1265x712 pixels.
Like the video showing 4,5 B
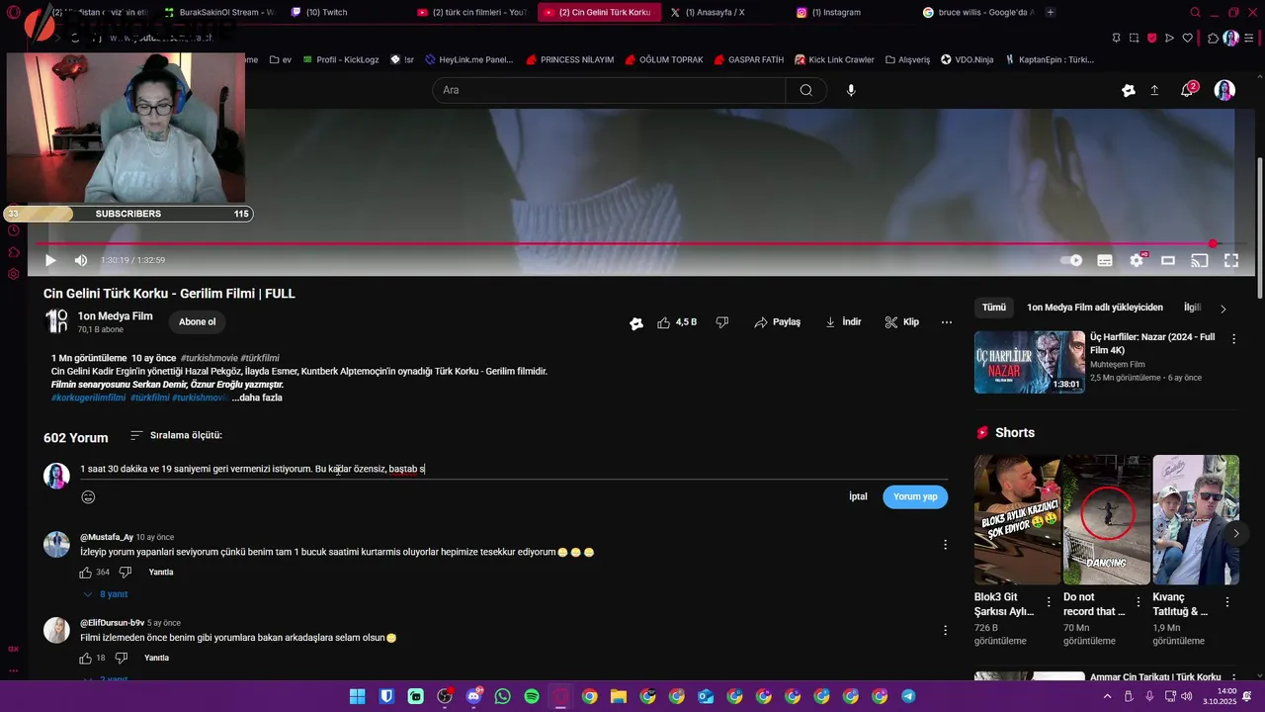[x=677, y=322]
